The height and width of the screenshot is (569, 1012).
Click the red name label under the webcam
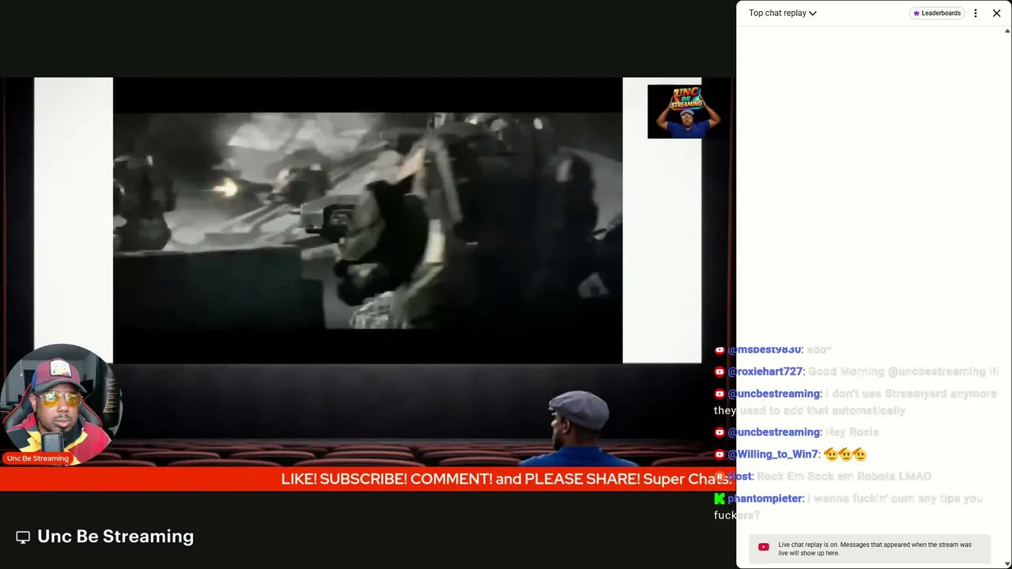coord(38,458)
